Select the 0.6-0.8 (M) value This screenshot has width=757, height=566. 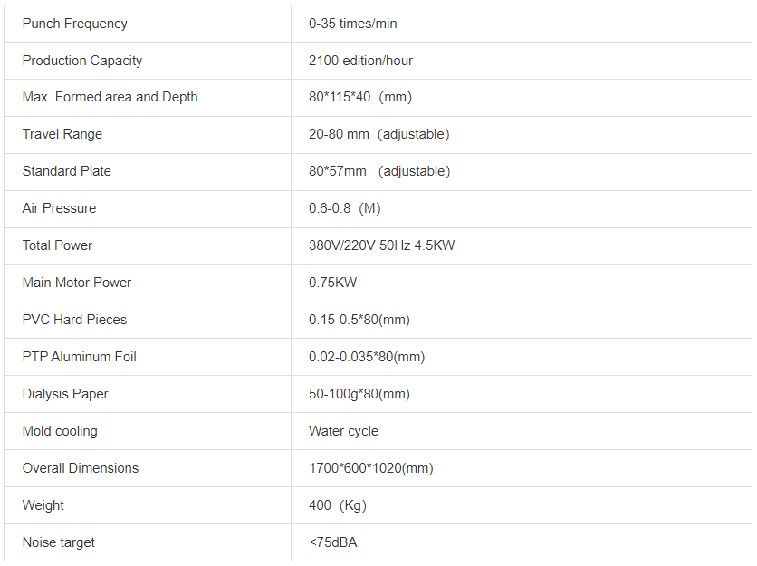[344, 208]
